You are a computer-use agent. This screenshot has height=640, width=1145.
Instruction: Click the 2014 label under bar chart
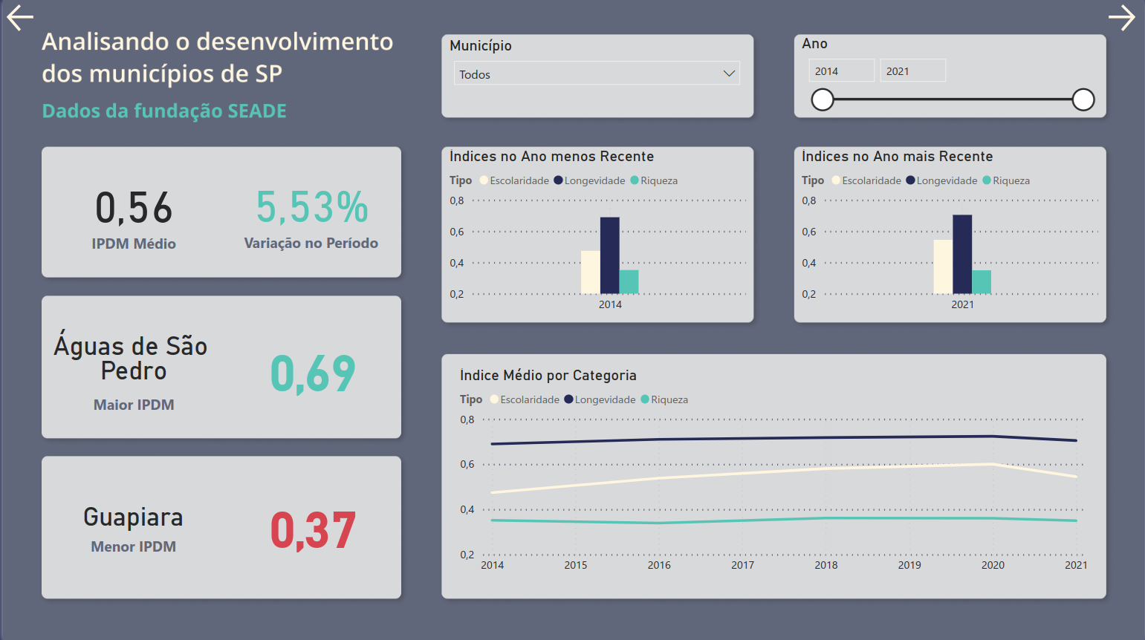(x=610, y=304)
